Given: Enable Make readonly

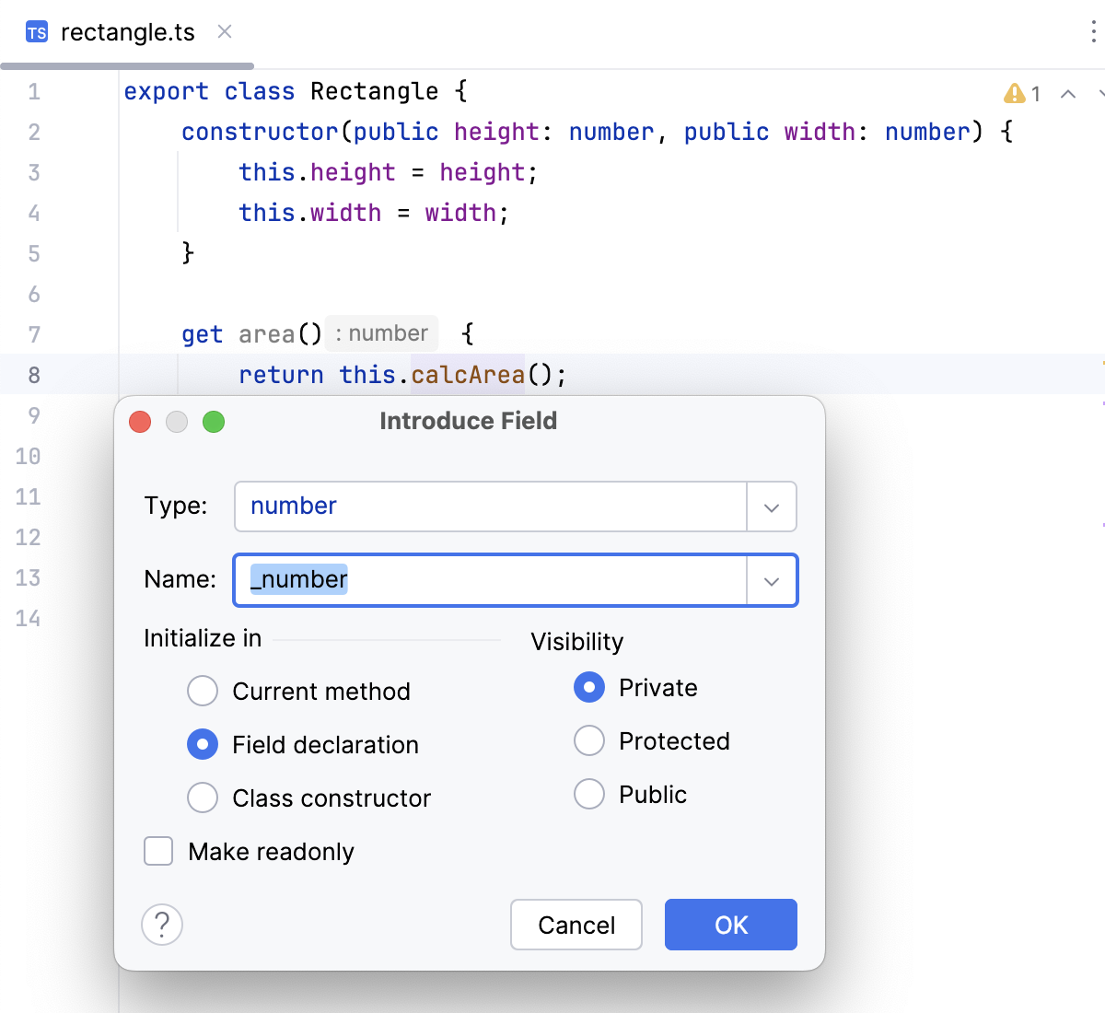Looking at the screenshot, I should [x=157, y=851].
